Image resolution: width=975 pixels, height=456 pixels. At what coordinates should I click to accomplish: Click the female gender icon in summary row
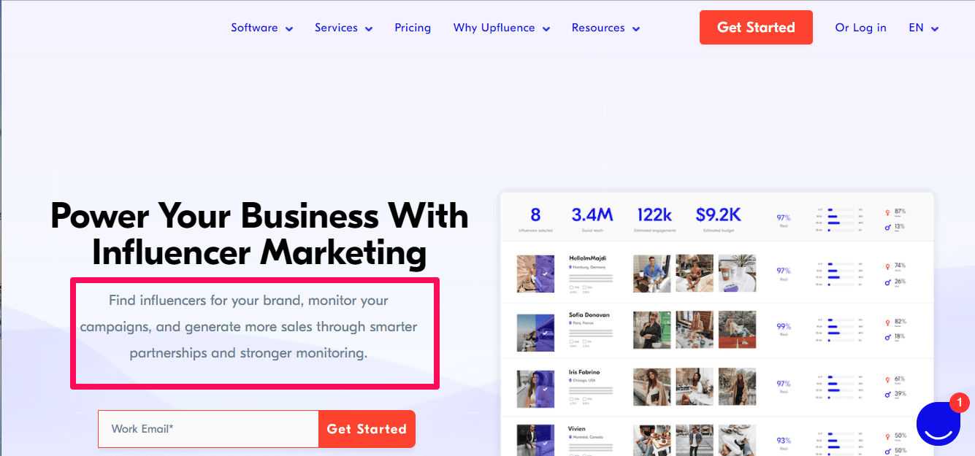[x=887, y=212]
